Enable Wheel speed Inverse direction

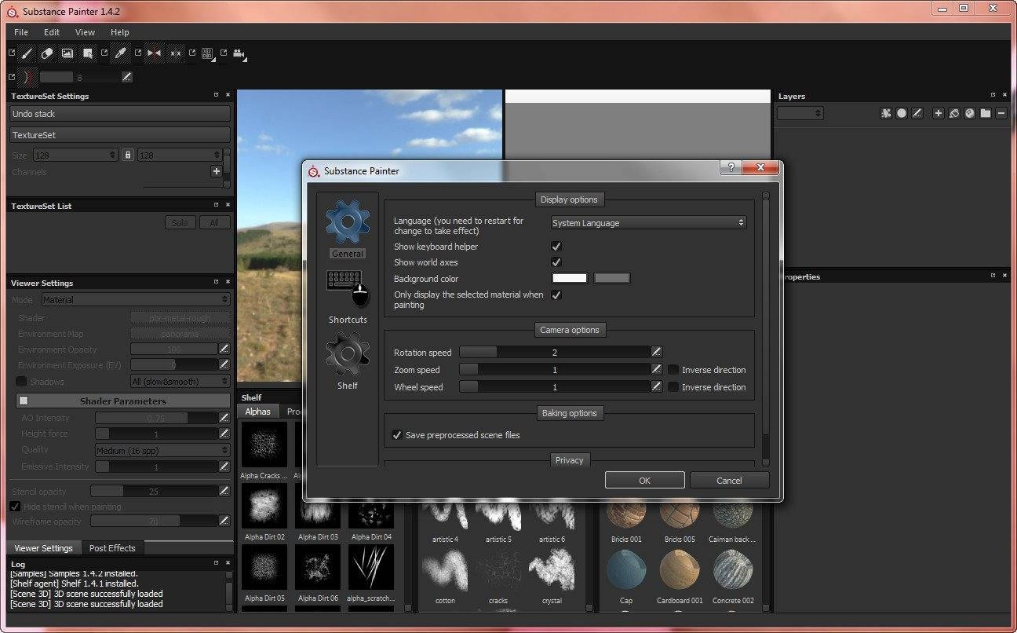(x=673, y=387)
